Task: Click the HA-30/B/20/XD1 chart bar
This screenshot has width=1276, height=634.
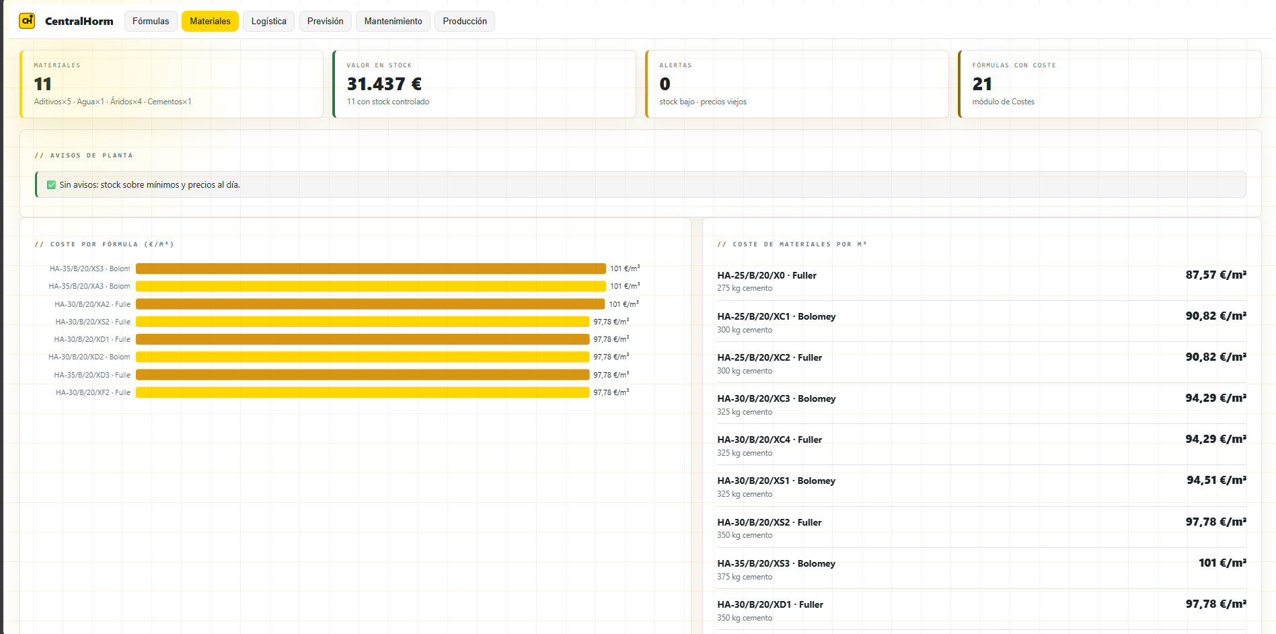Action: pos(363,339)
